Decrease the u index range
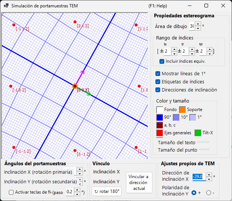Viewport: 232px width, 201px height. (174, 53)
